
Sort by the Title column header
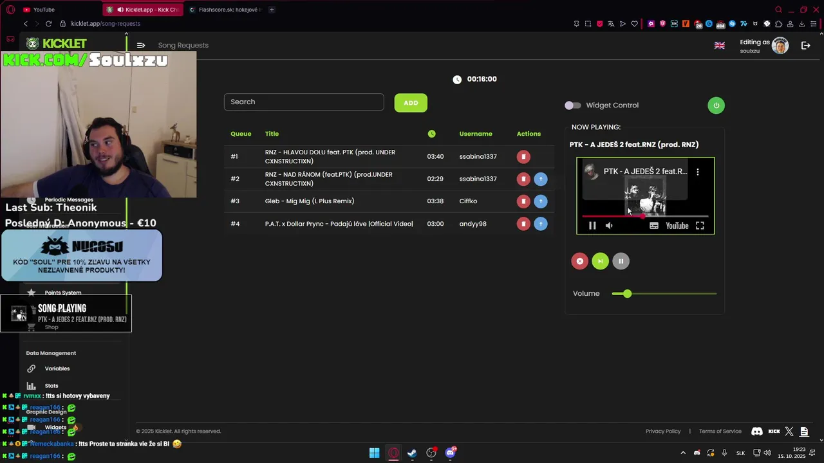click(272, 134)
